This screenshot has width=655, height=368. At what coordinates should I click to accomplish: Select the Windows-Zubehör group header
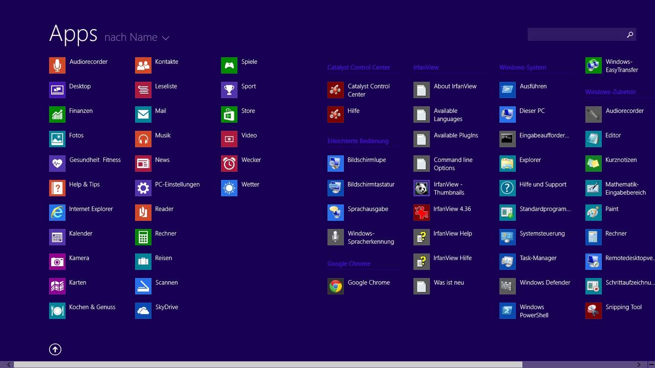610,92
